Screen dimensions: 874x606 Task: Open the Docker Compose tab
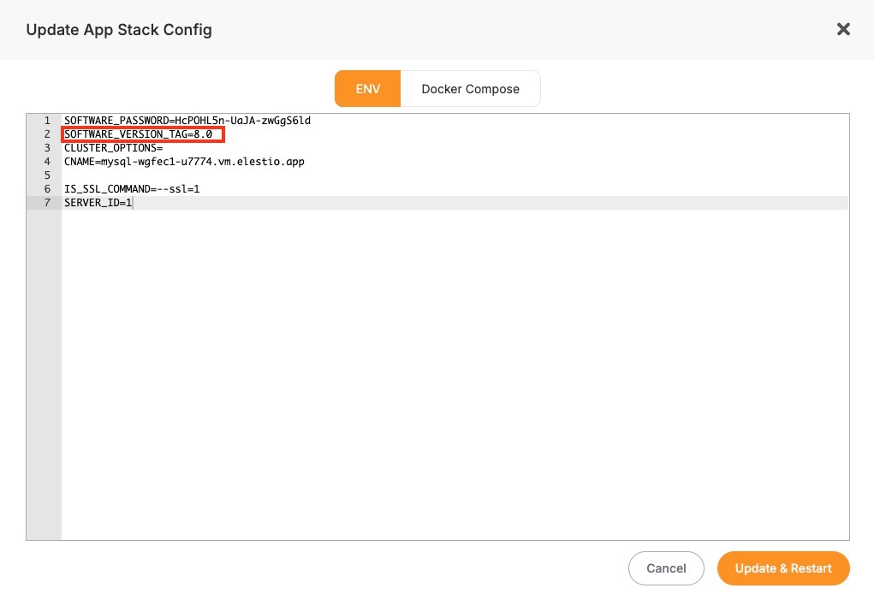pos(470,89)
